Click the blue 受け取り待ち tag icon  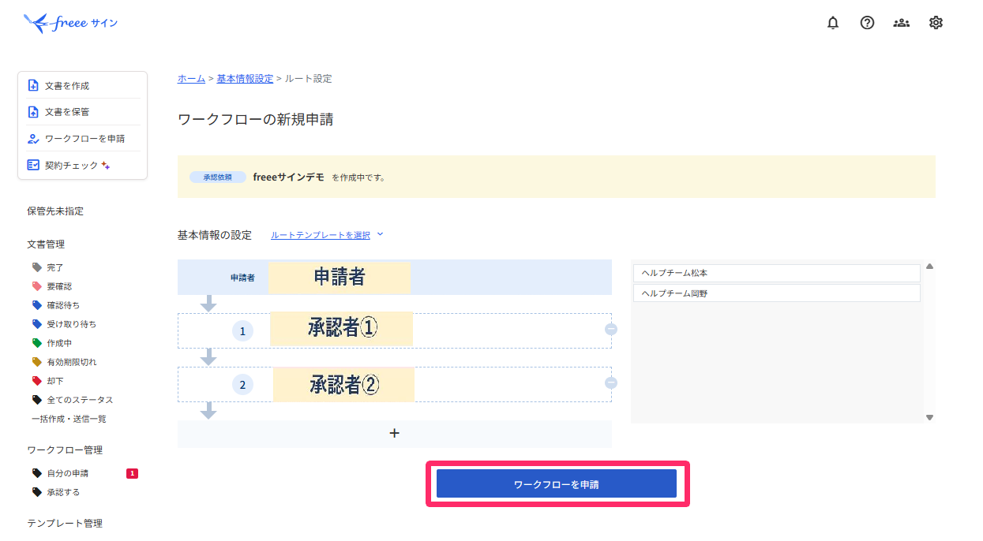36,324
